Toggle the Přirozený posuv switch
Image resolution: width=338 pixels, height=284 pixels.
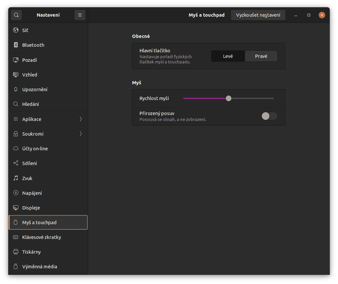[x=269, y=116]
